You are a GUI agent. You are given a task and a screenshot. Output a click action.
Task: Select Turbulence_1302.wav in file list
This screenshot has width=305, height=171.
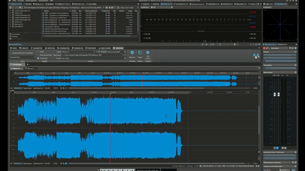(x=52, y=27)
